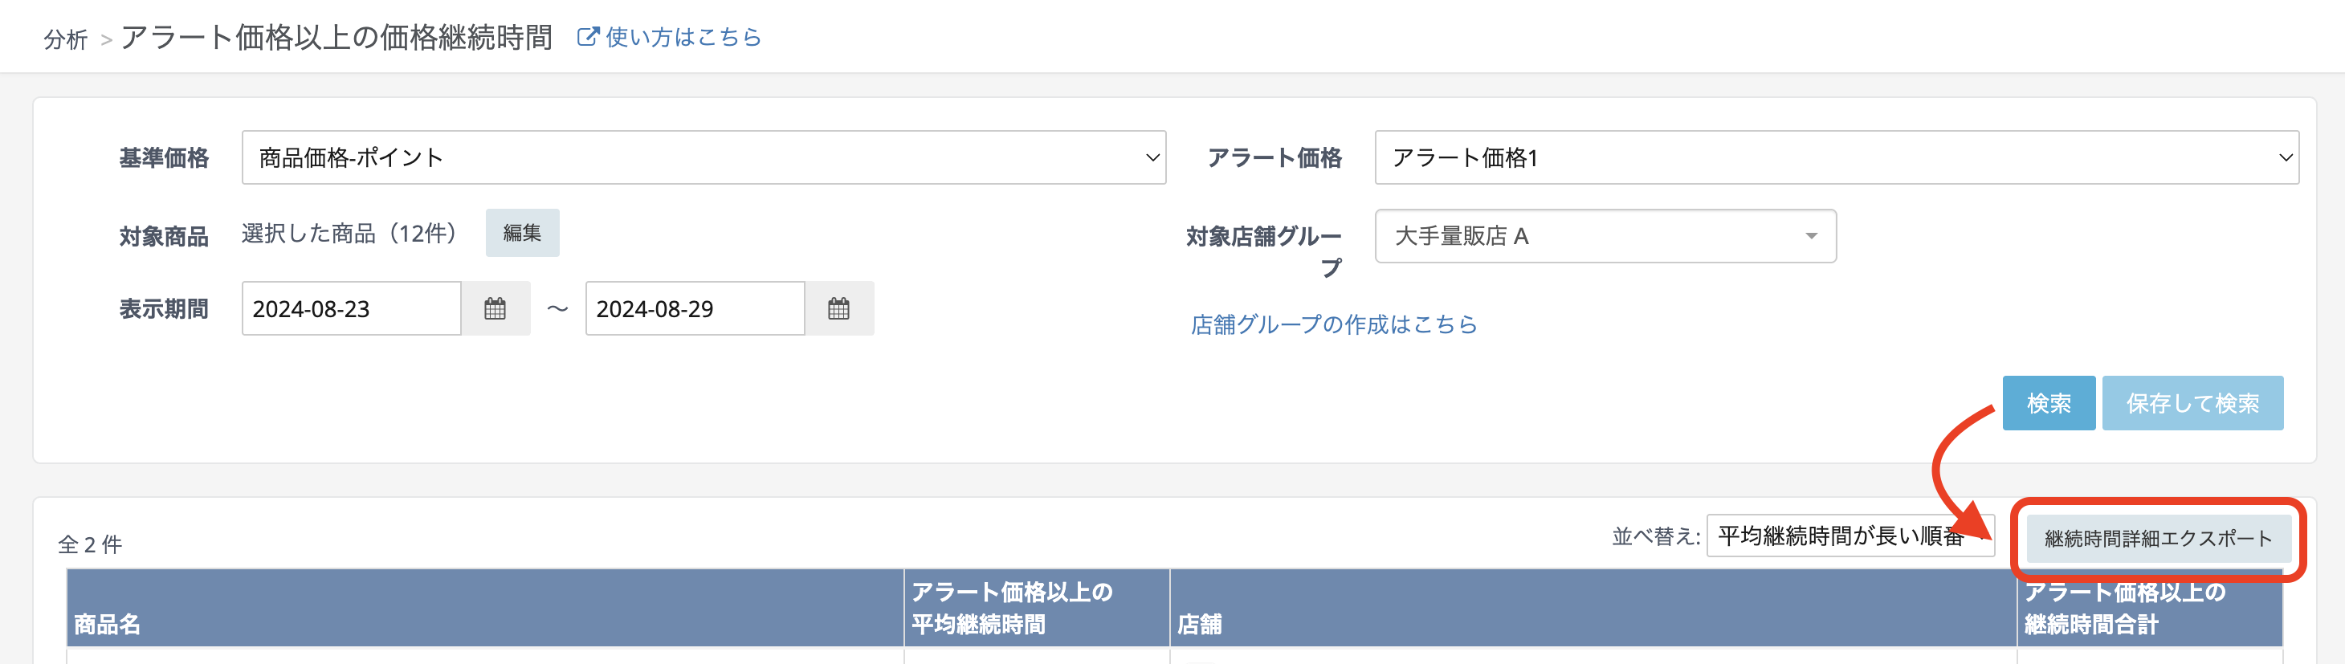The height and width of the screenshot is (664, 2345).
Task: Open the start date calendar picker
Action: (495, 309)
